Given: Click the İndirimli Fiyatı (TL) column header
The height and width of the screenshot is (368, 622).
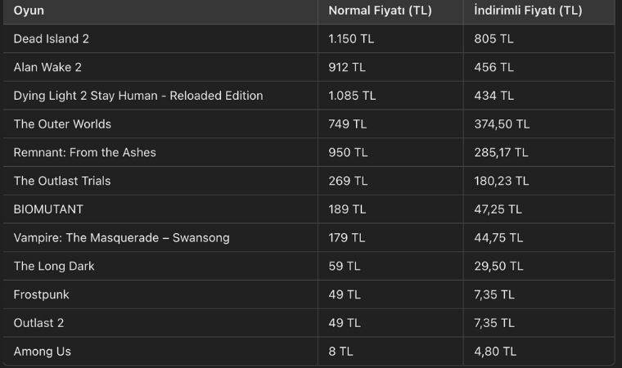Looking at the screenshot, I should click(528, 11).
